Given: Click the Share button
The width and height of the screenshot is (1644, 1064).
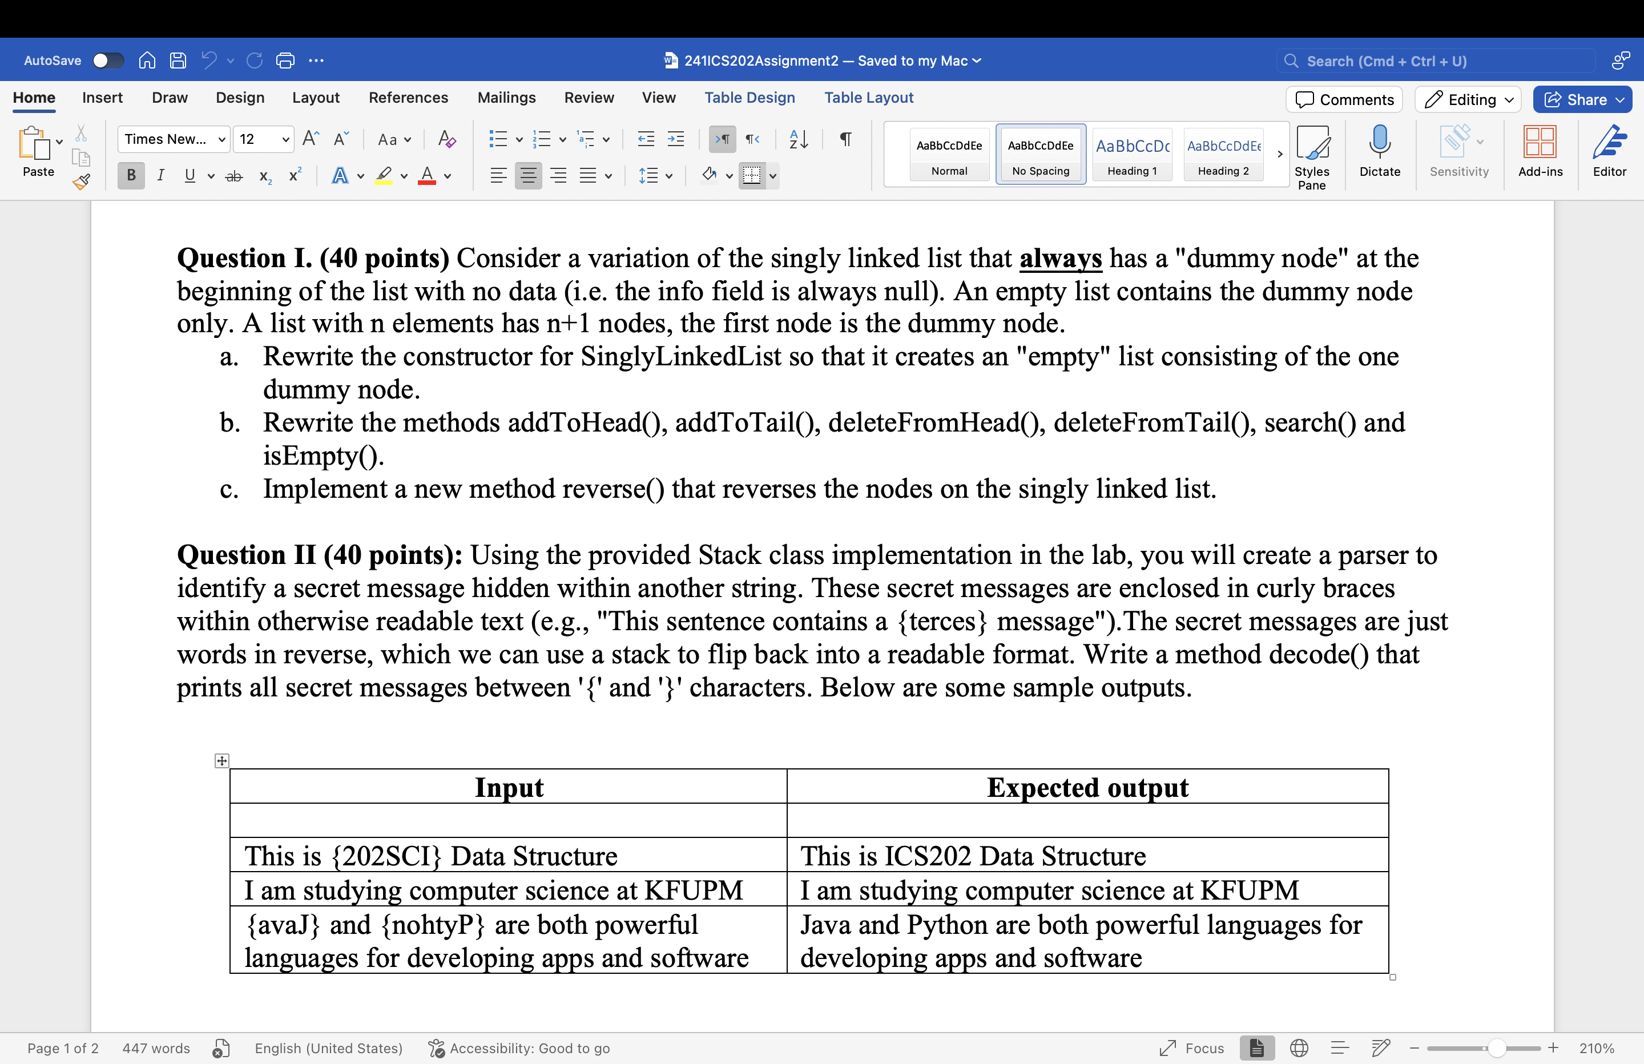Looking at the screenshot, I should (x=1581, y=99).
